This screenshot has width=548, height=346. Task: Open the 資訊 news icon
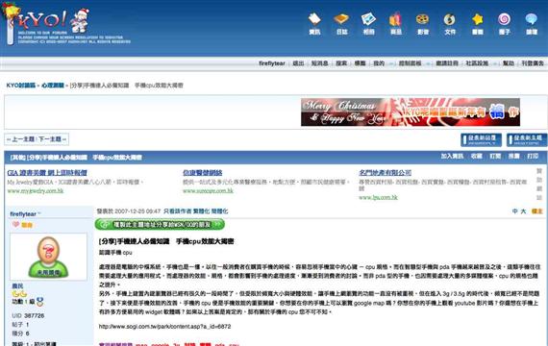click(314, 24)
